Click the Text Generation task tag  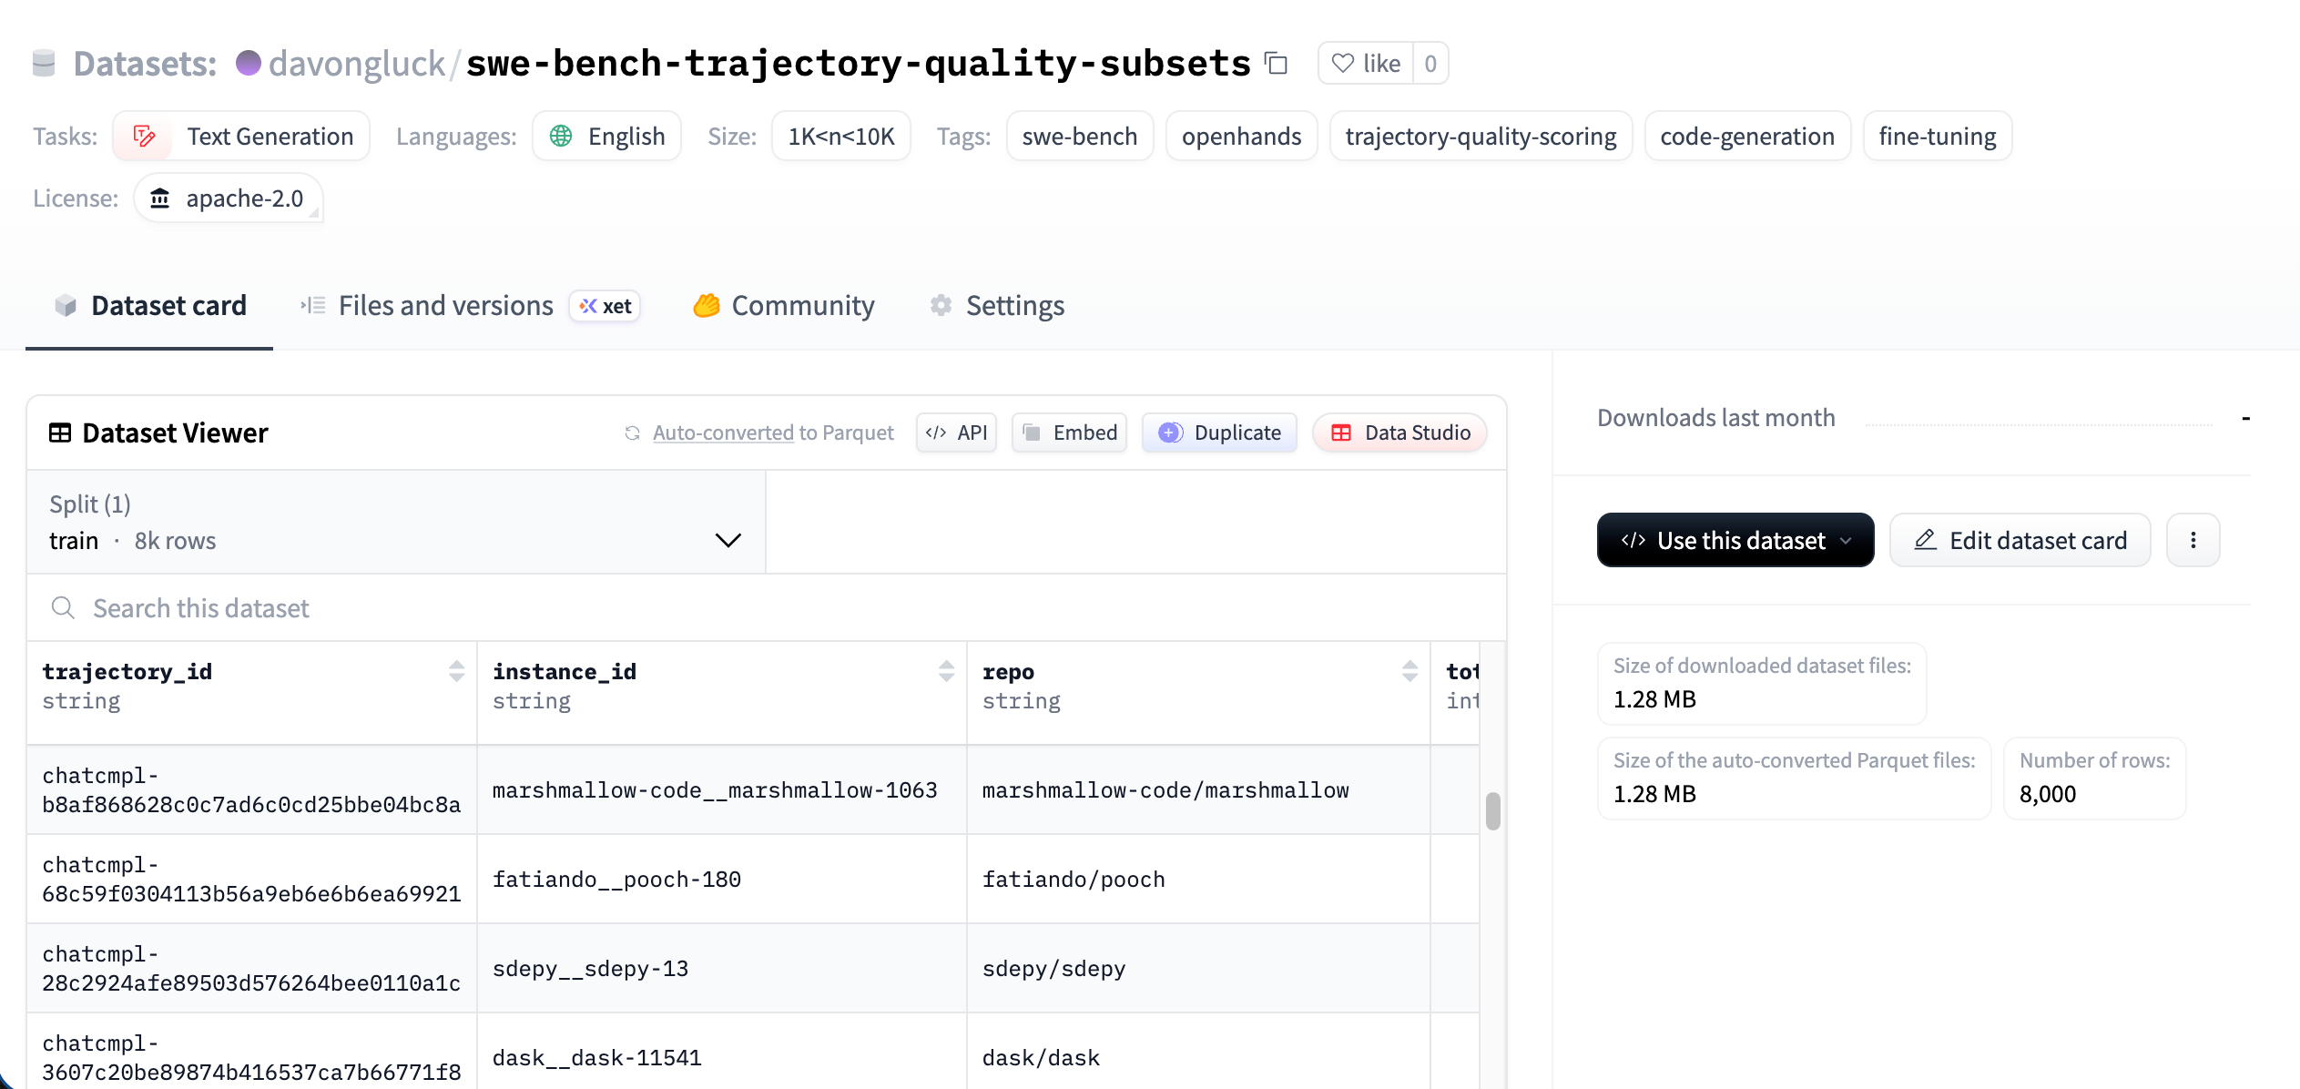(242, 137)
